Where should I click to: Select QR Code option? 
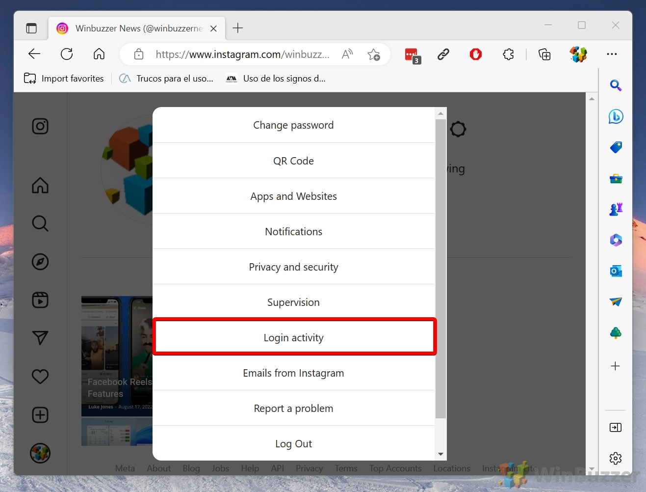(x=293, y=161)
